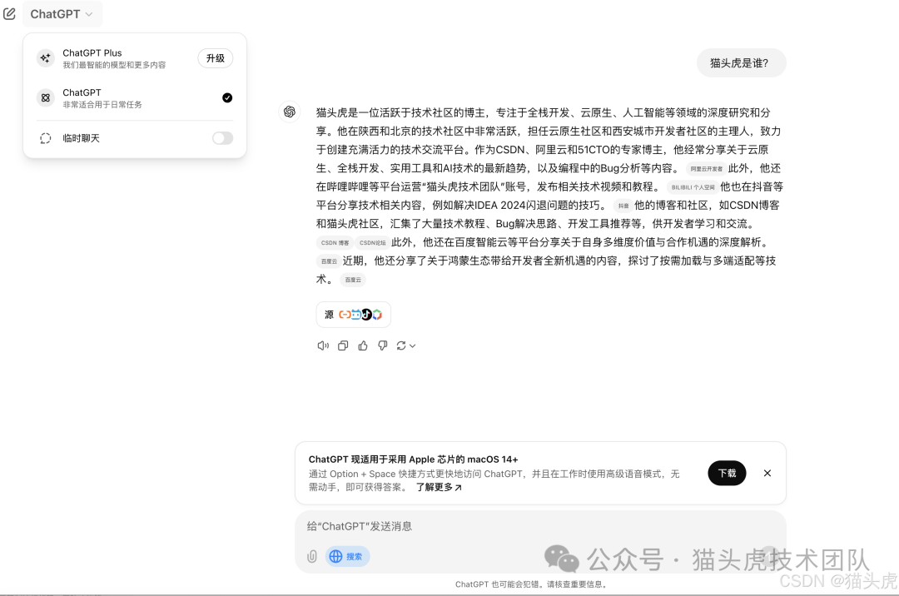Copy the response with the copy icon
This screenshot has width=899, height=596.
click(343, 345)
